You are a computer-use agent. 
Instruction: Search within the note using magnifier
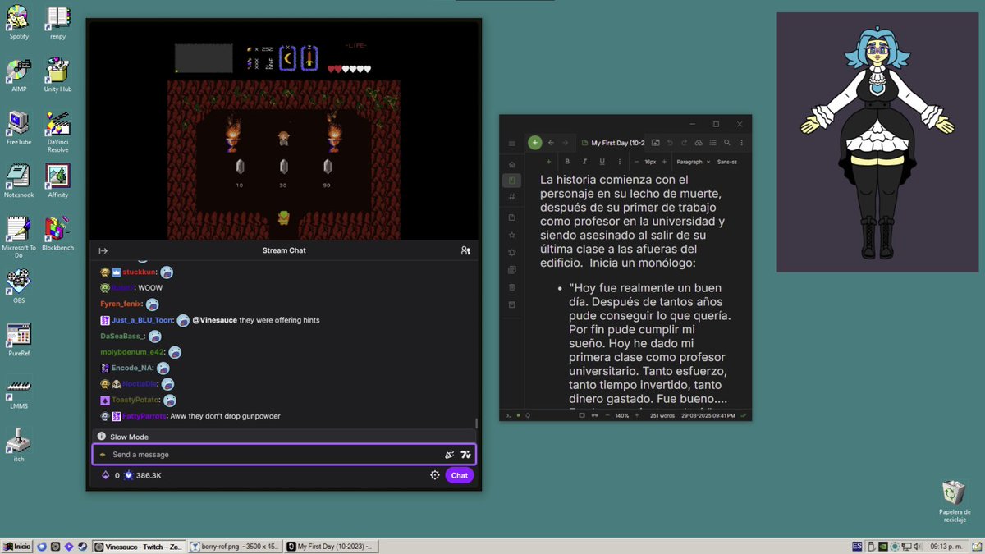tap(727, 143)
